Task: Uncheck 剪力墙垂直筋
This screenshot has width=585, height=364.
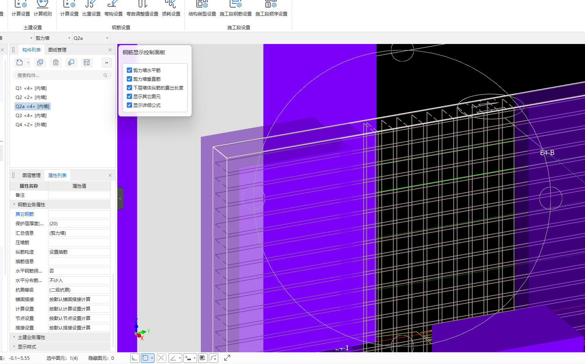Action: [x=129, y=79]
